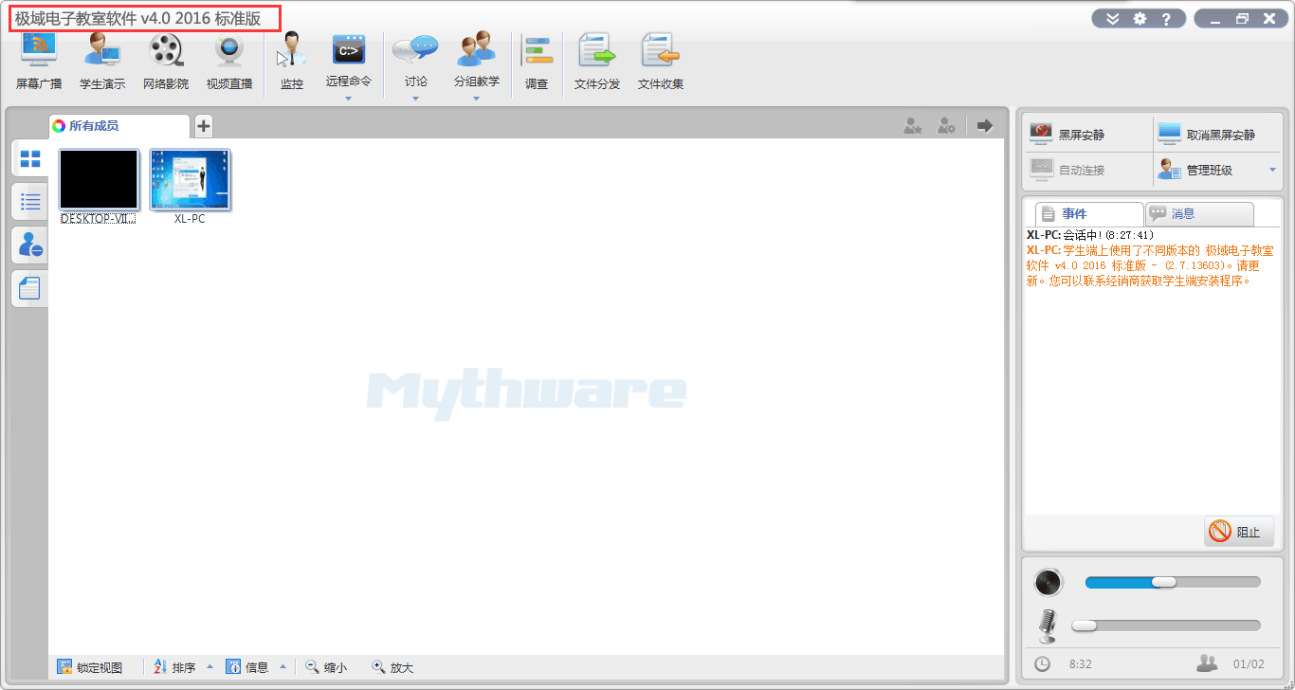Switch to thumbnail grid view
Viewport: 1295px width, 690px height.
click(x=30, y=158)
